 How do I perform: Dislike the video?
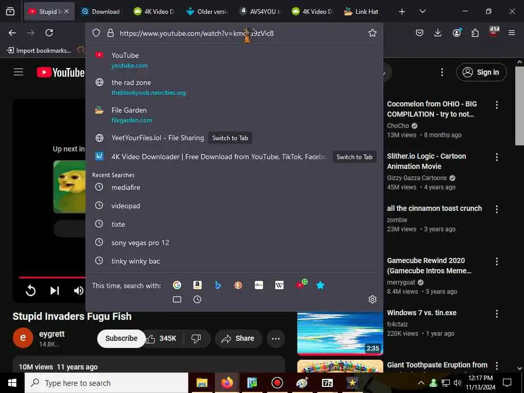[x=197, y=339]
